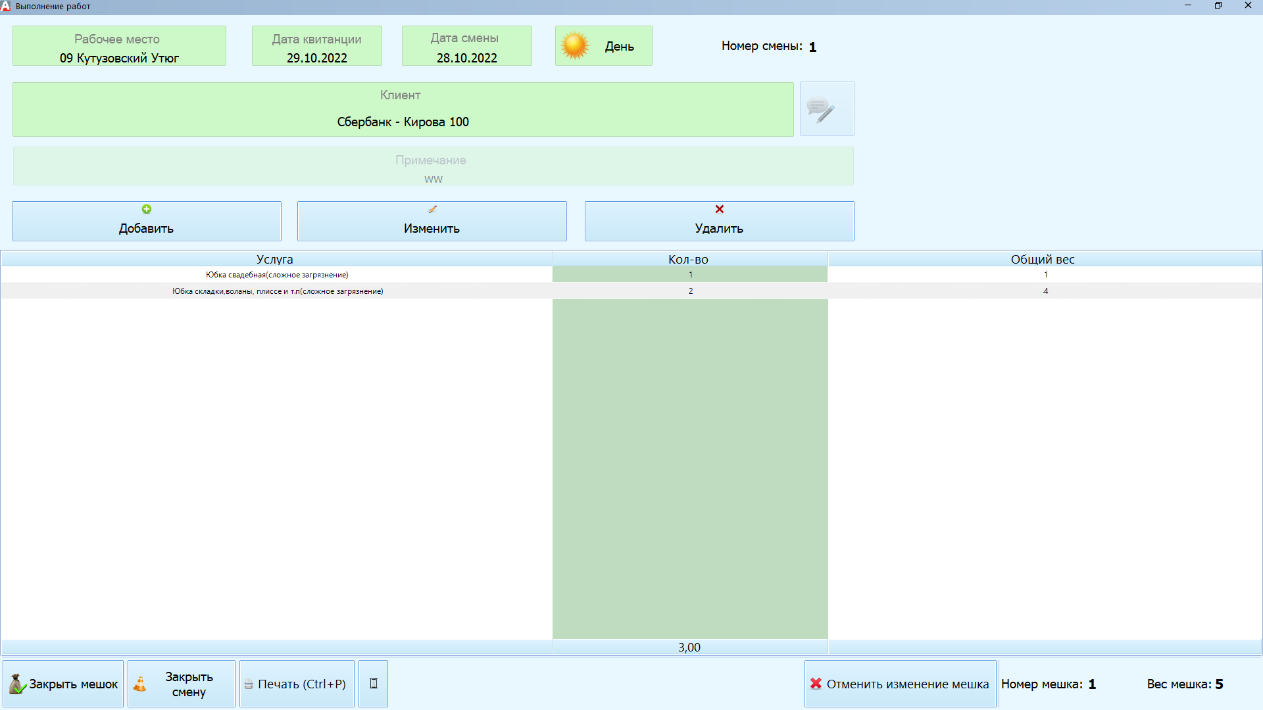This screenshot has height=710, width=1263.
Task: Click the Общий вес column header
Action: [1045, 259]
